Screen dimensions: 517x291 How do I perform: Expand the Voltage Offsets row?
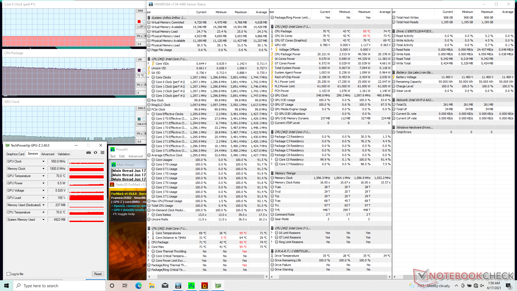coord(272,50)
